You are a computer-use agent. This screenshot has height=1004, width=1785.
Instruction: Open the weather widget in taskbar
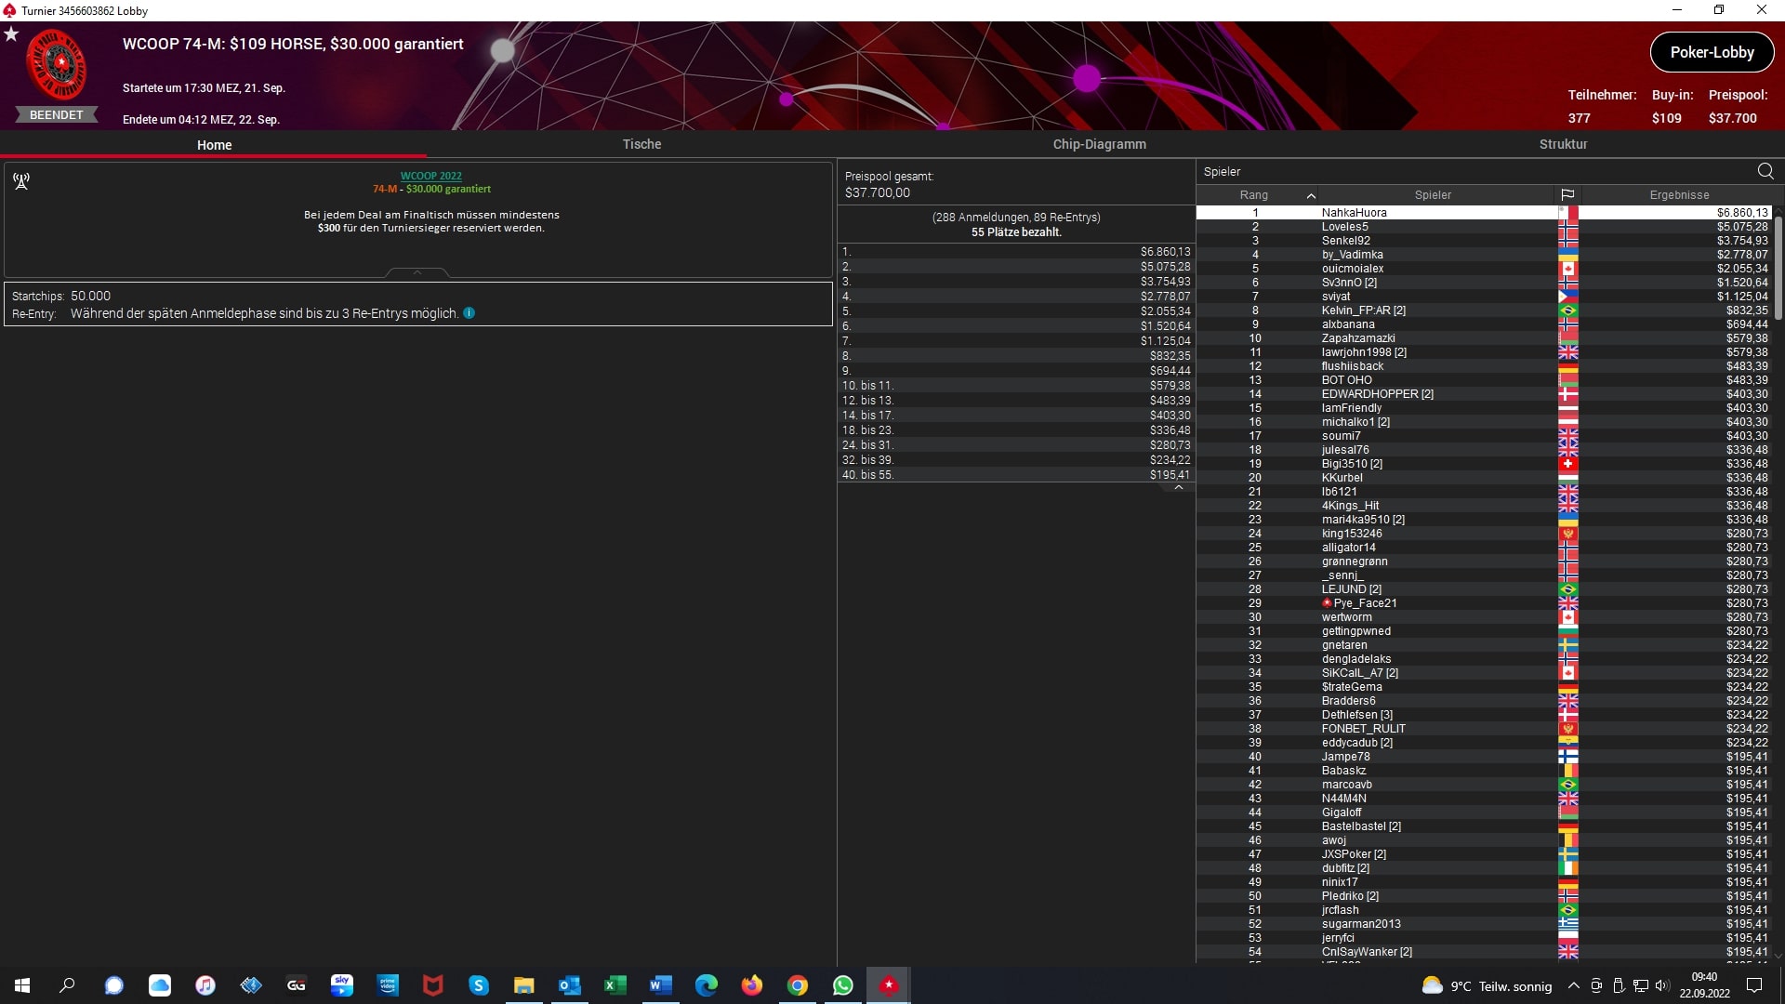1487,986
